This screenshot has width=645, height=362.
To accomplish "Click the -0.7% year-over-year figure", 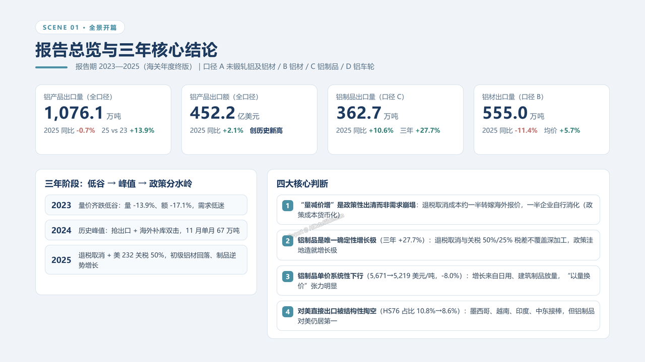I will pos(86,130).
